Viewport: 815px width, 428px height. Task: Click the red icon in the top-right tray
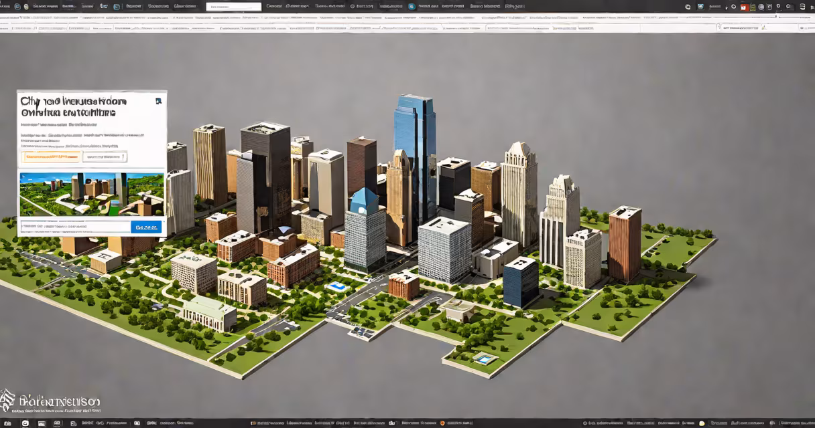[744, 7]
